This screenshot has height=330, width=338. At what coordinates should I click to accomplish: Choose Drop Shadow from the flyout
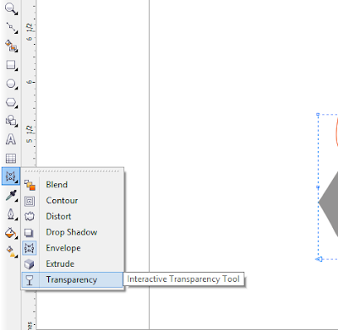pos(73,232)
